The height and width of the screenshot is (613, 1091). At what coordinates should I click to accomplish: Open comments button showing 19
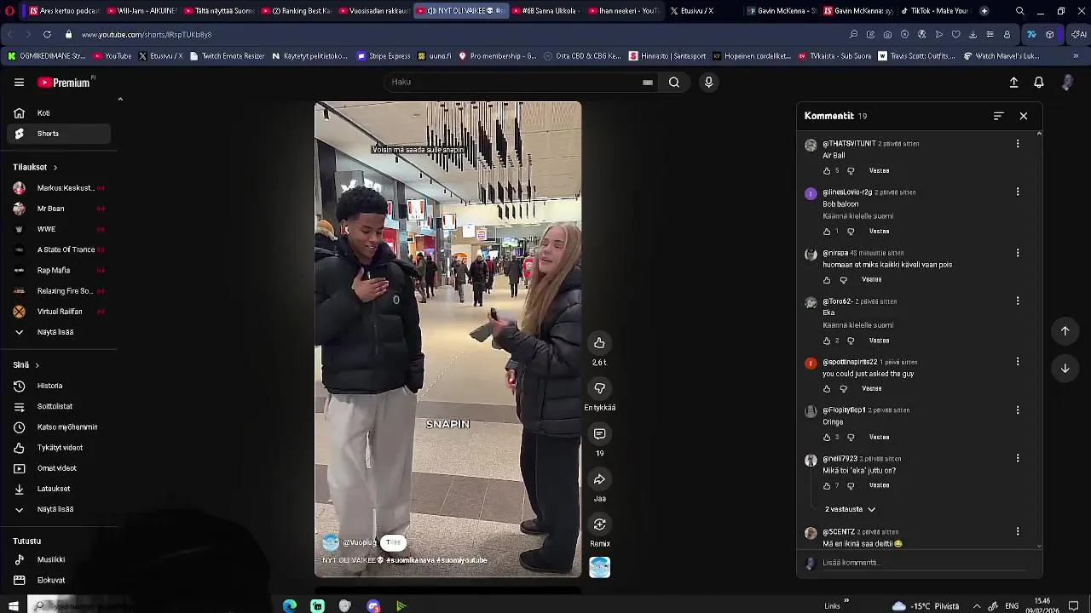pyautogui.click(x=599, y=434)
